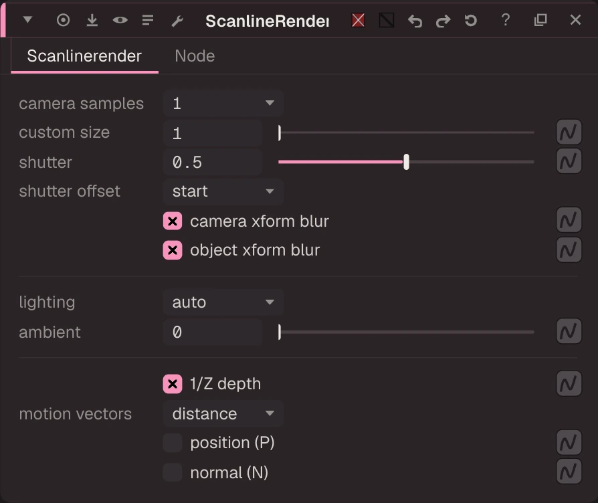Uncheck object xform blur checkbox
The width and height of the screenshot is (598, 503).
tap(173, 250)
